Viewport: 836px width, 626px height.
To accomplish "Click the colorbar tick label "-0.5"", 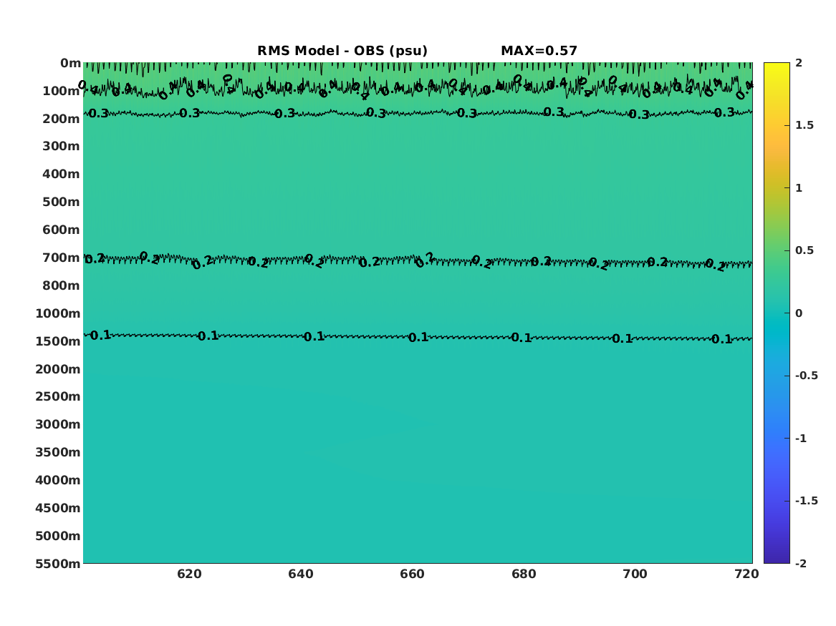I will click(x=806, y=376).
